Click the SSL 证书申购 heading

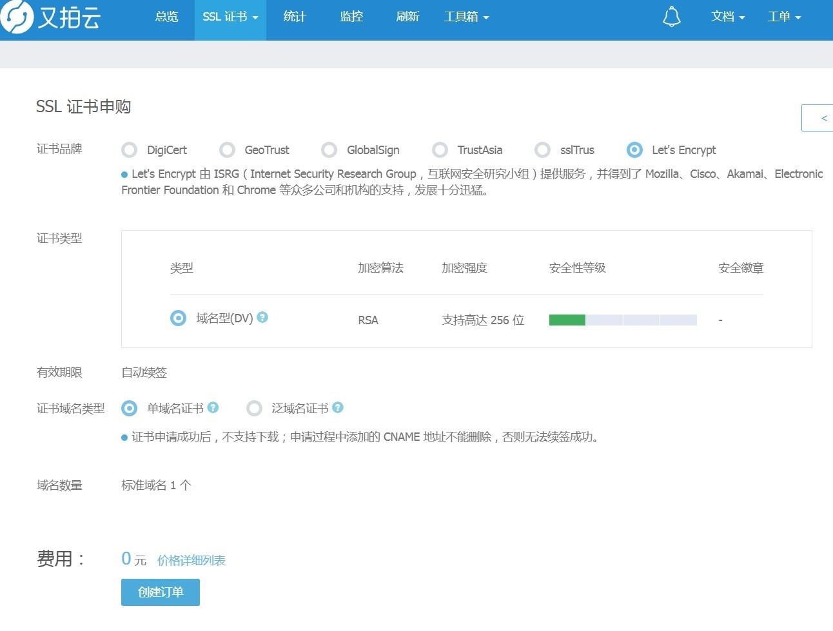tap(84, 107)
